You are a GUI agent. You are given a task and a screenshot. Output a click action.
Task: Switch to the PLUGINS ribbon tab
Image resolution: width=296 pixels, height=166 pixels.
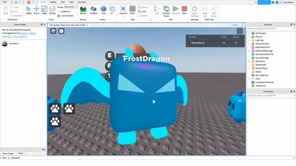pyautogui.click(x=82, y=2)
